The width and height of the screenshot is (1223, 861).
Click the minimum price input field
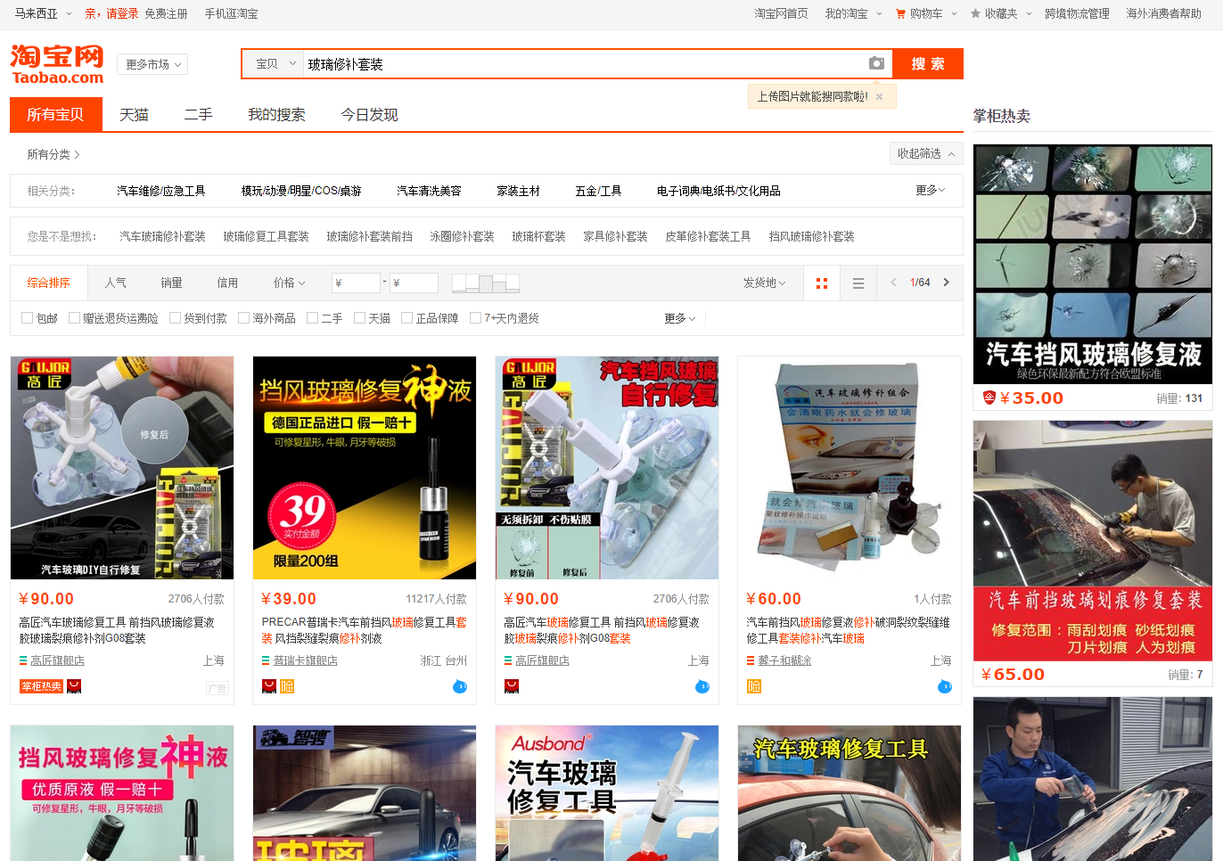click(x=357, y=283)
